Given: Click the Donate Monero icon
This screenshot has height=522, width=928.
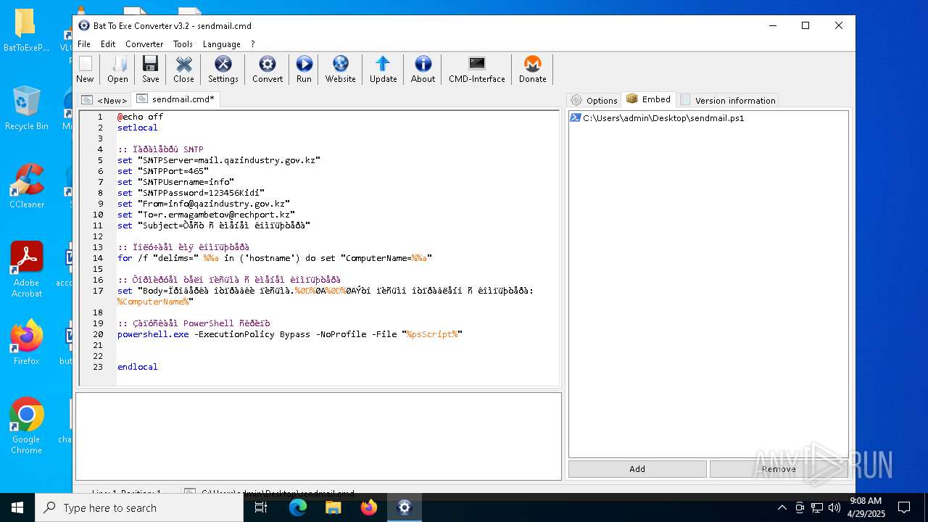Looking at the screenshot, I should click(x=533, y=70).
